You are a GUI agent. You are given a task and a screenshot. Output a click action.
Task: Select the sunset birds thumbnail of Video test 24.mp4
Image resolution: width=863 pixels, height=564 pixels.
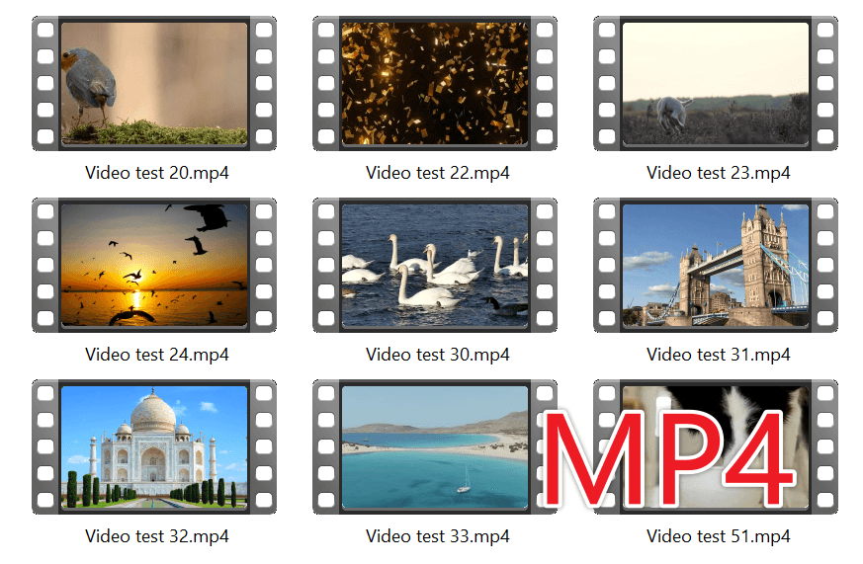click(154, 265)
